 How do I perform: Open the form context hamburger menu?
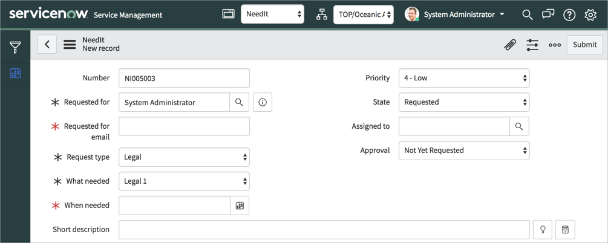click(70, 45)
